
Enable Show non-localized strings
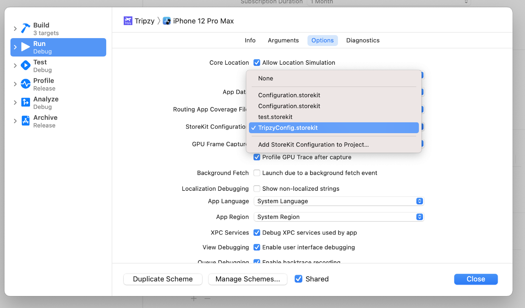pyautogui.click(x=257, y=189)
